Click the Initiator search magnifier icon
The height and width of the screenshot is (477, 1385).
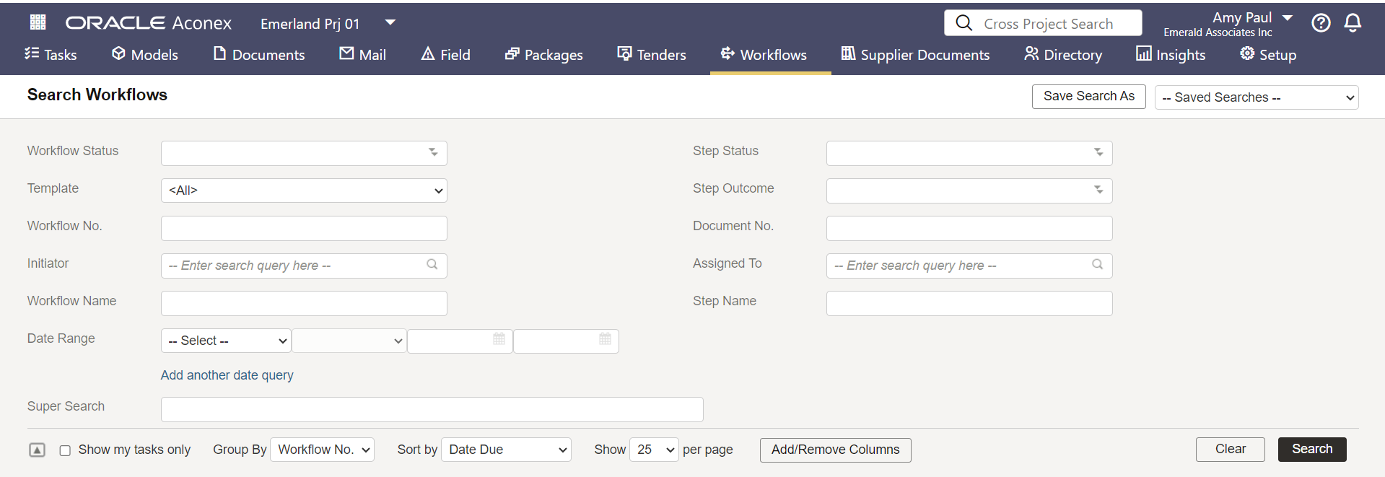pyautogui.click(x=432, y=264)
